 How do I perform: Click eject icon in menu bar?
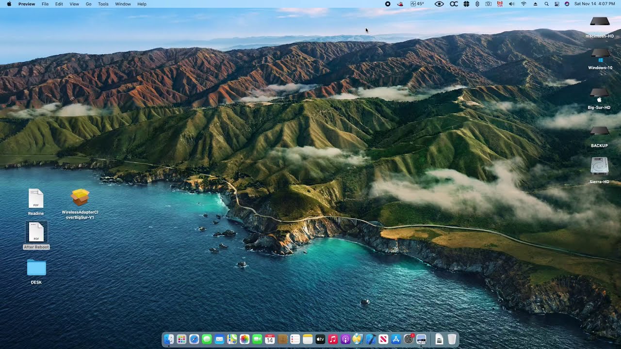pos(536,4)
